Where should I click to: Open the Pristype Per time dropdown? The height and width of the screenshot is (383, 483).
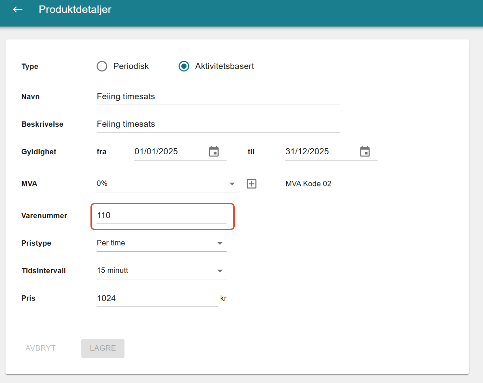point(162,243)
